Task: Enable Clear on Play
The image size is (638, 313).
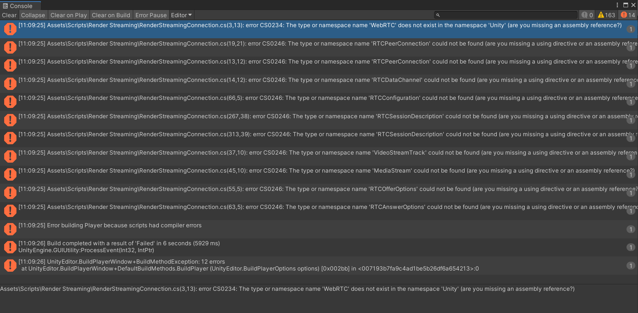Action: 69,15
